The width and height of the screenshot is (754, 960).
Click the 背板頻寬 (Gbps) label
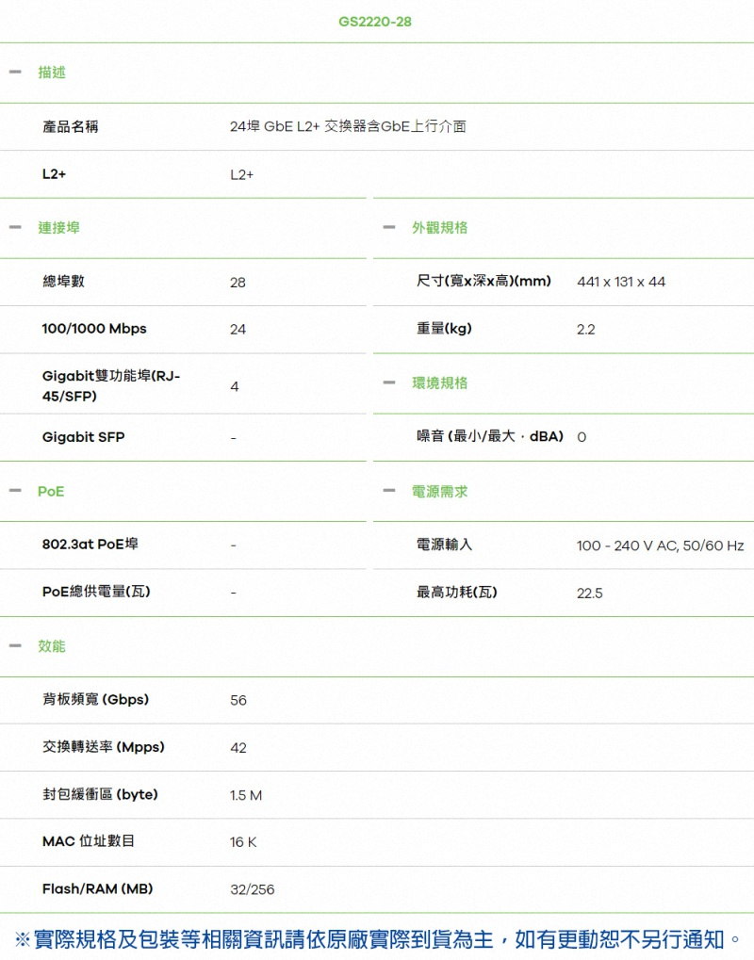click(x=95, y=699)
